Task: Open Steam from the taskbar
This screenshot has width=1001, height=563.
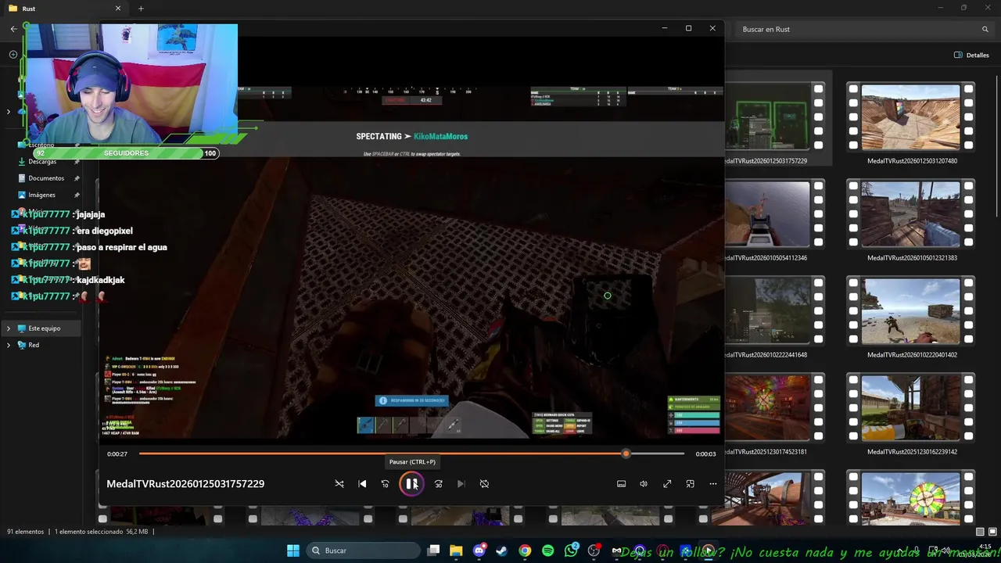Action: pos(501,550)
